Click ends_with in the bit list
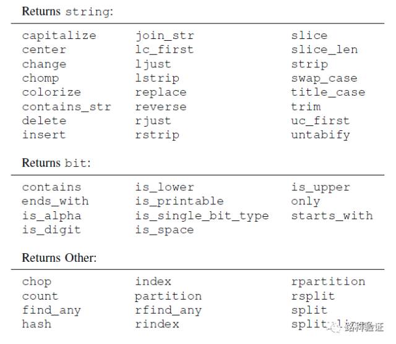The image size is (396, 344). [x=55, y=201]
